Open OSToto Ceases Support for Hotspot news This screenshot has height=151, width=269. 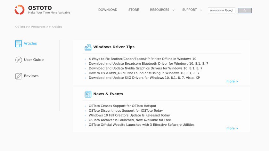122,106
